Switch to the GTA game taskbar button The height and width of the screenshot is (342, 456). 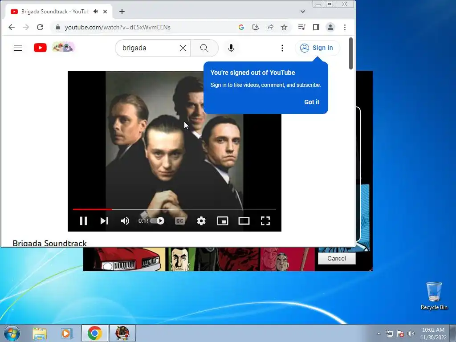pos(122,333)
